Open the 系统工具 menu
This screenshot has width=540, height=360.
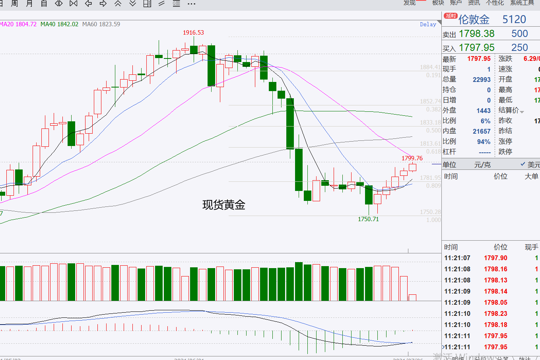click(522, 3)
